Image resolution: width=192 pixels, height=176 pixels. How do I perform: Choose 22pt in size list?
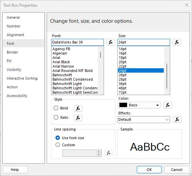[141, 66]
